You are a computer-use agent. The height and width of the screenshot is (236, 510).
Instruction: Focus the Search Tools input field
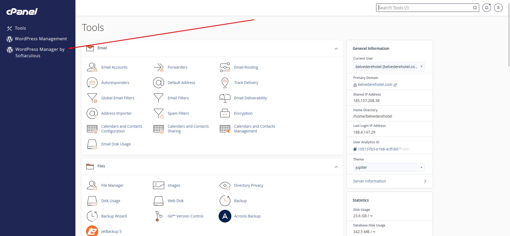pos(424,8)
